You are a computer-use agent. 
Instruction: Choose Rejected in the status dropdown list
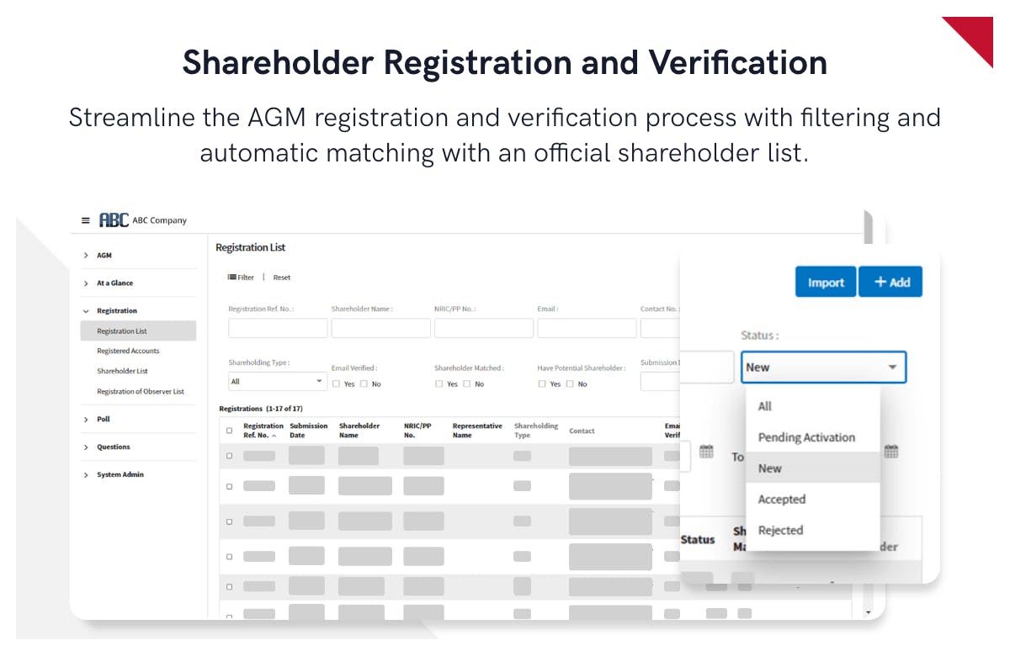click(780, 531)
